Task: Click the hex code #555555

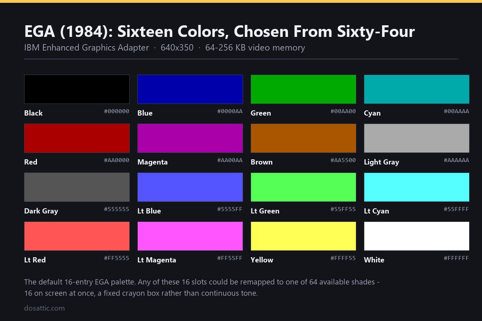Action: [x=116, y=209]
